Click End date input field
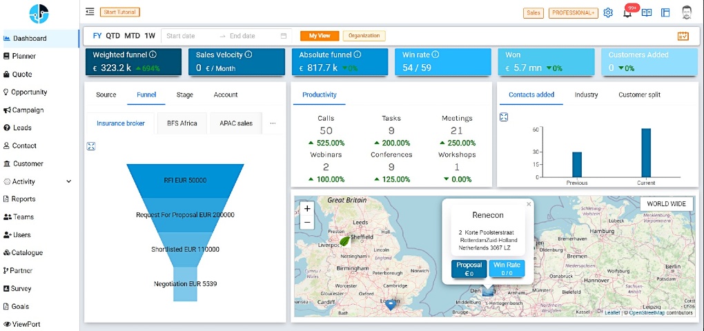704x331 pixels. (x=251, y=36)
